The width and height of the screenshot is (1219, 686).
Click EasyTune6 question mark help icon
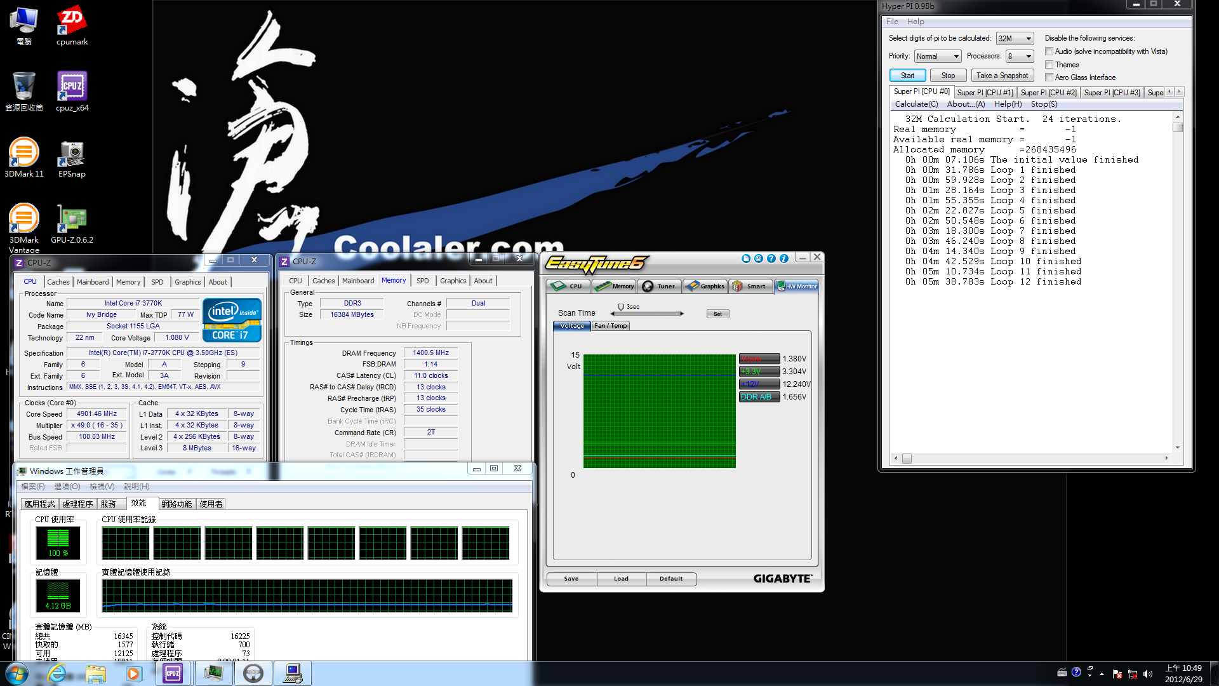click(x=771, y=259)
